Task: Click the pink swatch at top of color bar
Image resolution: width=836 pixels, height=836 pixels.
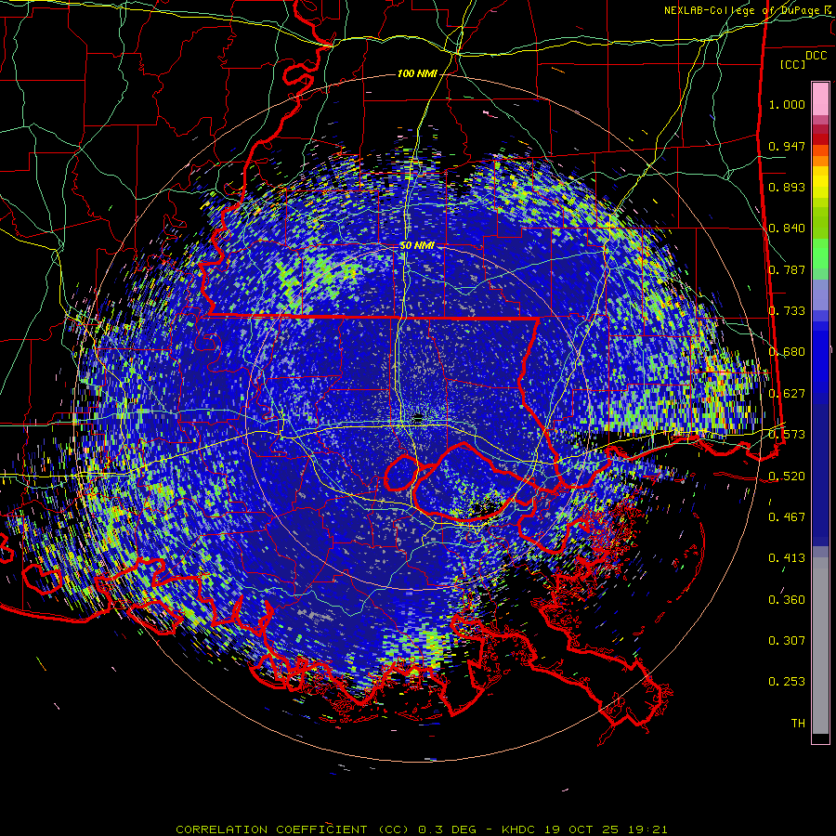Action: (820, 98)
